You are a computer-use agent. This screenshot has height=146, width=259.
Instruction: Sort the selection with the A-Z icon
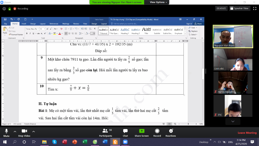[x=90, y=29]
